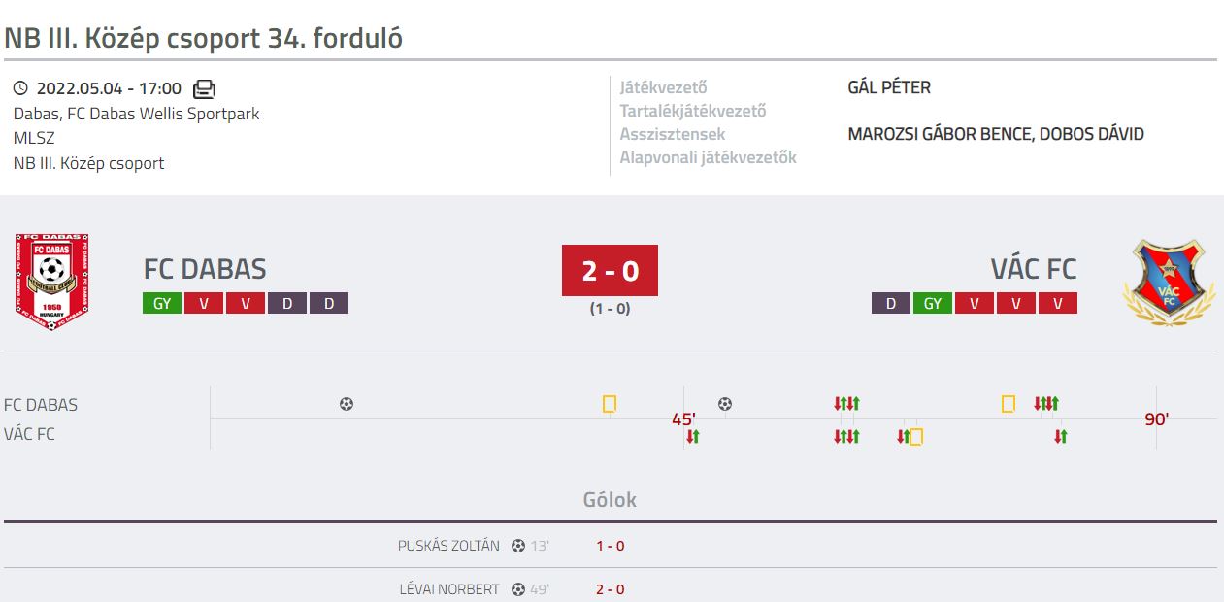Open the Vác FC club crest
The image size is (1224, 602).
[x=1169, y=283]
